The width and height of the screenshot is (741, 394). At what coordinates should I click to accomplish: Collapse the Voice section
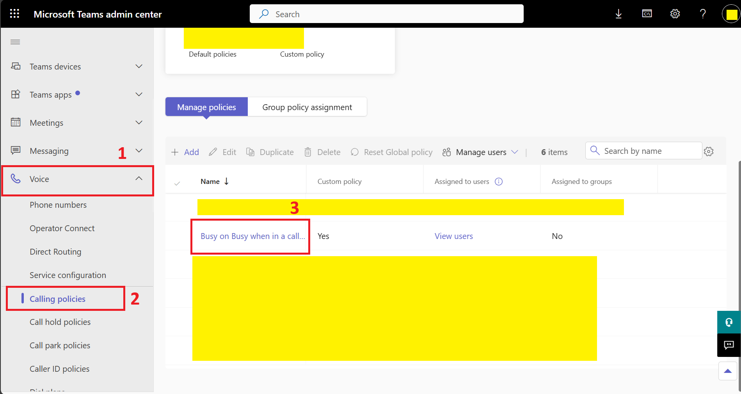pyautogui.click(x=139, y=178)
